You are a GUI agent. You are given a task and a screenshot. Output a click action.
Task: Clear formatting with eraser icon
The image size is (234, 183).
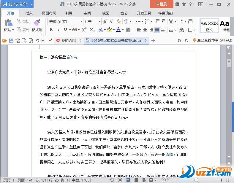pyautogui.click(x=119, y=21)
